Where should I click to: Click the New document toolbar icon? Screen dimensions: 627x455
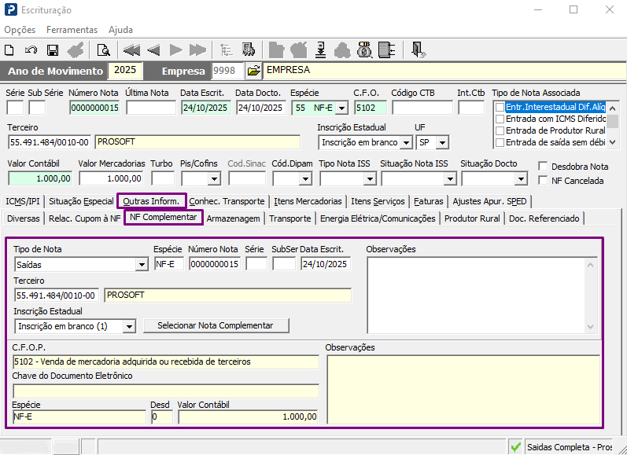pyautogui.click(x=10, y=50)
